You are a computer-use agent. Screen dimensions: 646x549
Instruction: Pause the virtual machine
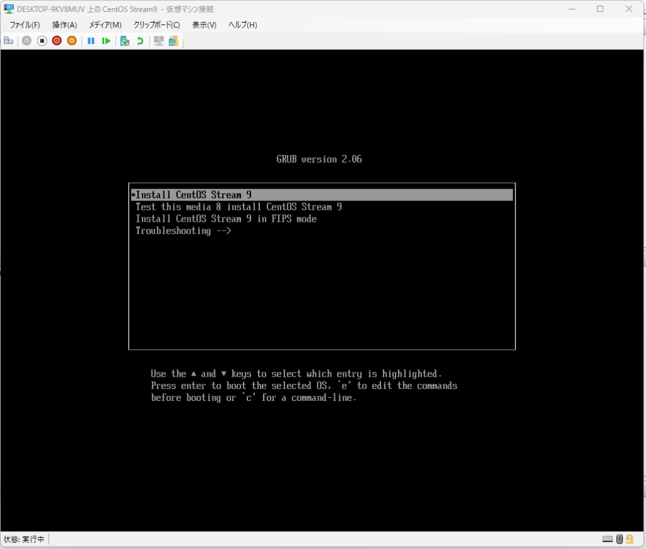click(x=91, y=40)
